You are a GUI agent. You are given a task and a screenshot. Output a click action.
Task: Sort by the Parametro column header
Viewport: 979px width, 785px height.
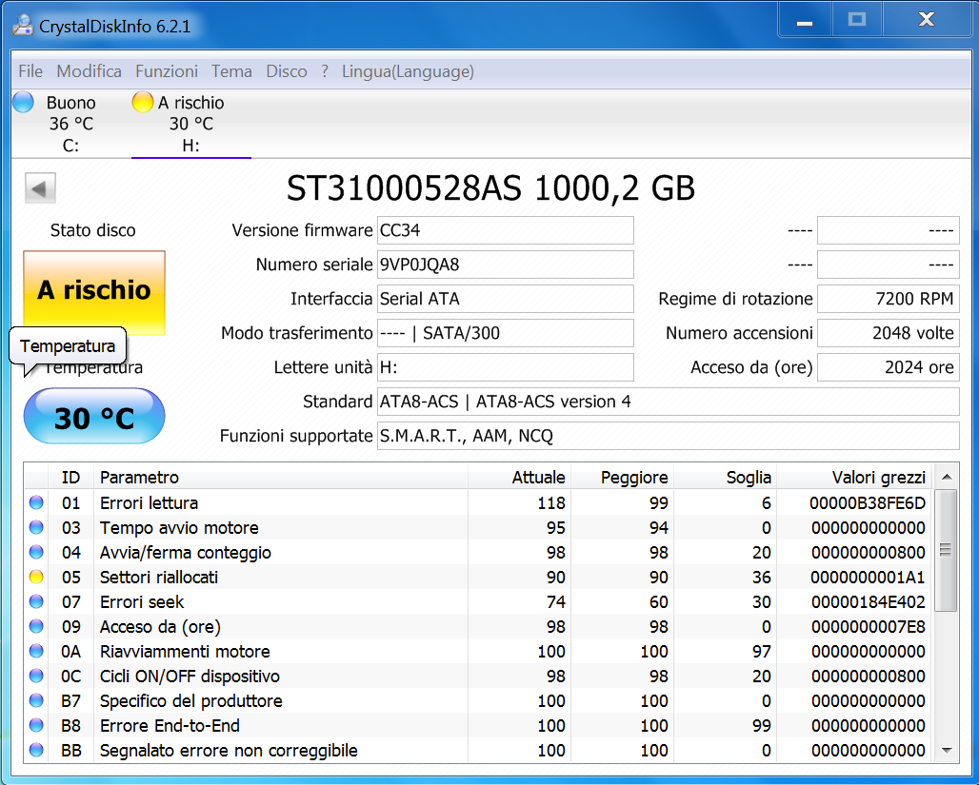point(281,478)
